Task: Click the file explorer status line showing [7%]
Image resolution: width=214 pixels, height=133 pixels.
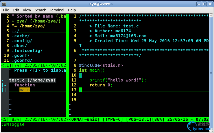Action: pos(33,65)
